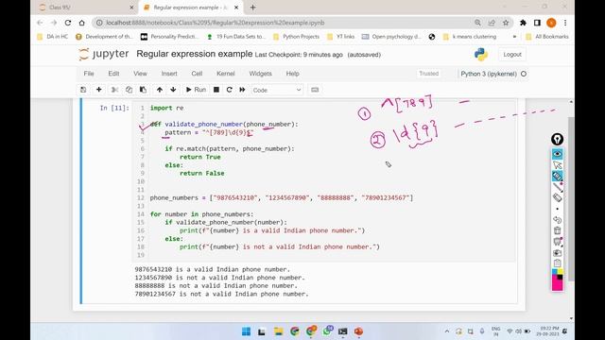Open File Explorer from taskbar
The height and width of the screenshot is (340, 605).
pyautogui.click(x=278, y=331)
